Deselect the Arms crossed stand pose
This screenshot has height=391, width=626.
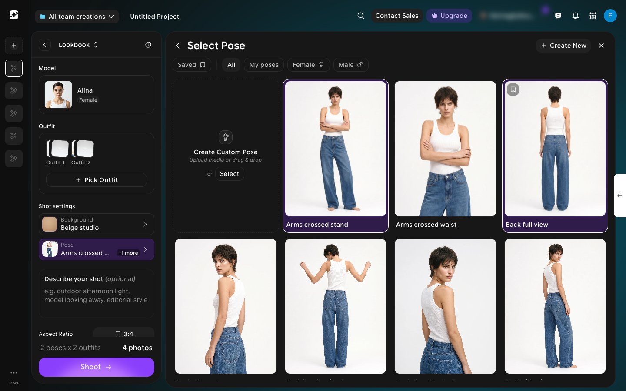point(336,156)
